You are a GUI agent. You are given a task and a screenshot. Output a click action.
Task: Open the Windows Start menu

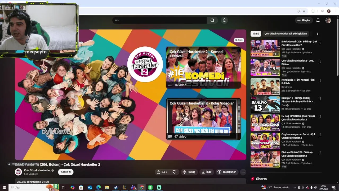point(4,188)
